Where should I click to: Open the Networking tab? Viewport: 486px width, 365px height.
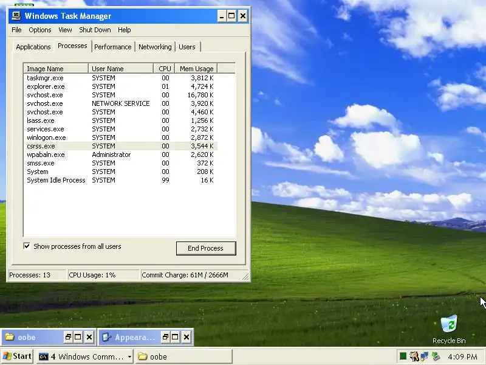155,47
